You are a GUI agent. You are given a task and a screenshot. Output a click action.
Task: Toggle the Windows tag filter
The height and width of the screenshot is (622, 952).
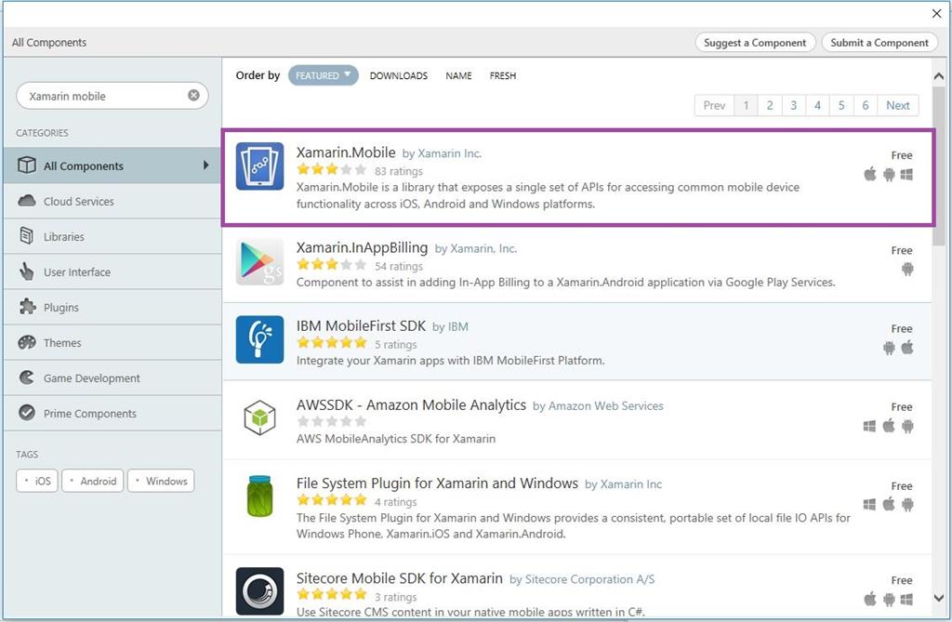click(161, 481)
